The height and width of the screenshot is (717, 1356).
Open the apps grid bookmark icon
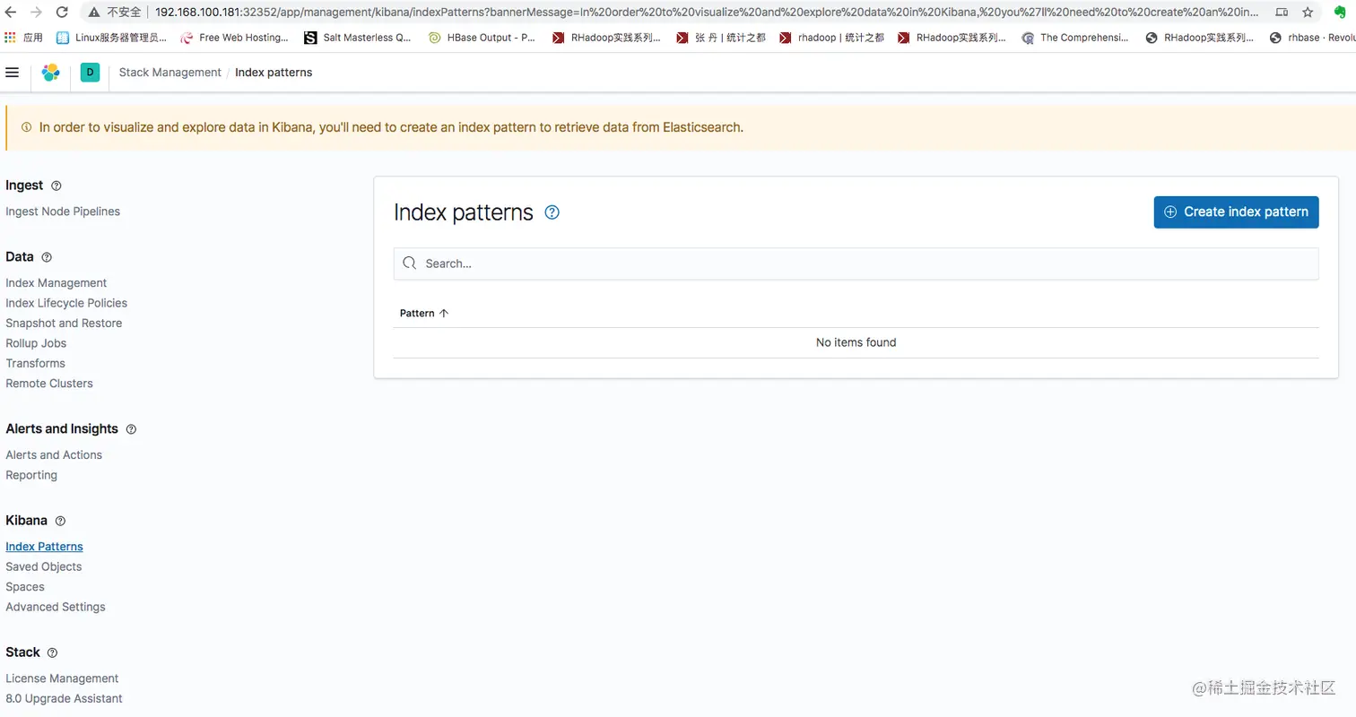pyautogui.click(x=11, y=38)
